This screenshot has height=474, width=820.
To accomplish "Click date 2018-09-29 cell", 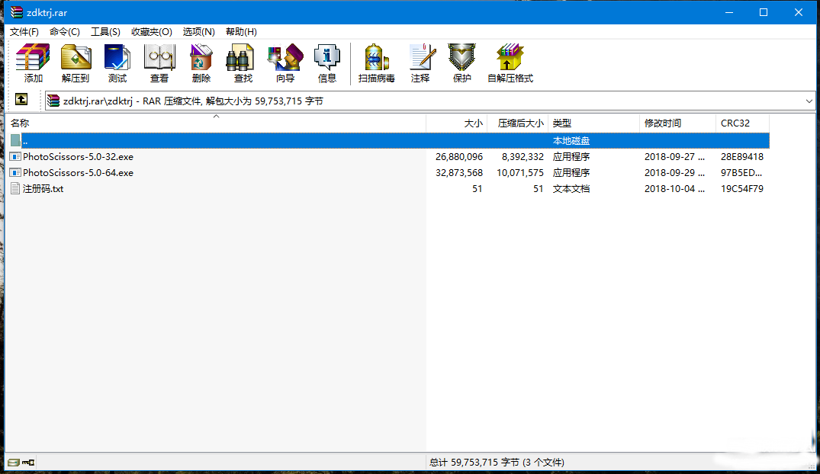I will tap(674, 172).
